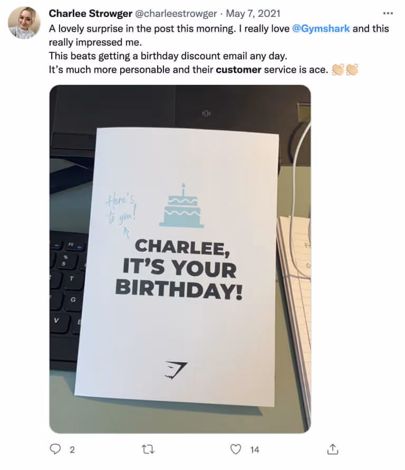View the 14 likes count

[255, 449]
